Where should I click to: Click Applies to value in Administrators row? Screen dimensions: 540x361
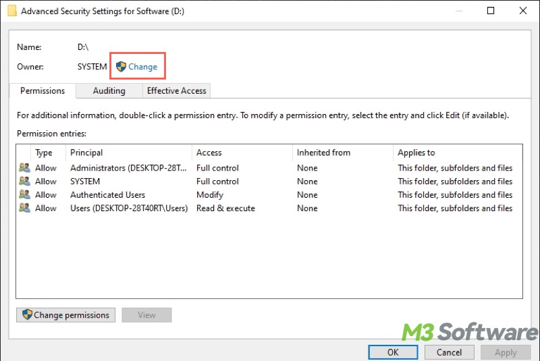pyautogui.click(x=455, y=168)
